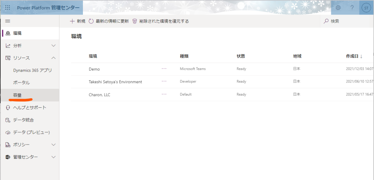Viewport: 374px width, 180px height.
Task: Select 環境 in the sidebar
Action: (x=30, y=33)
